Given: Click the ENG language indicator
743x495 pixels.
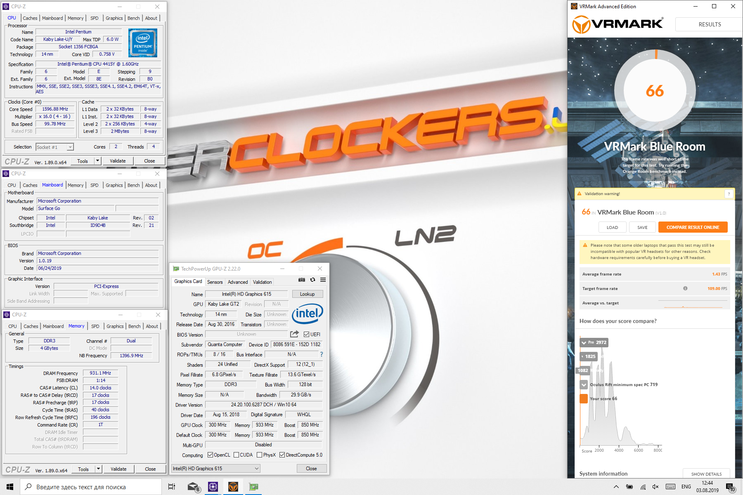Looking at the screenshot, I should [x=686, y=487].
